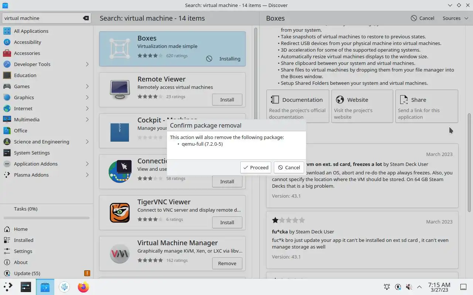Click the Tasks progress bar
This screenshot has height=295, width=473.
click(x=47, y=218)
